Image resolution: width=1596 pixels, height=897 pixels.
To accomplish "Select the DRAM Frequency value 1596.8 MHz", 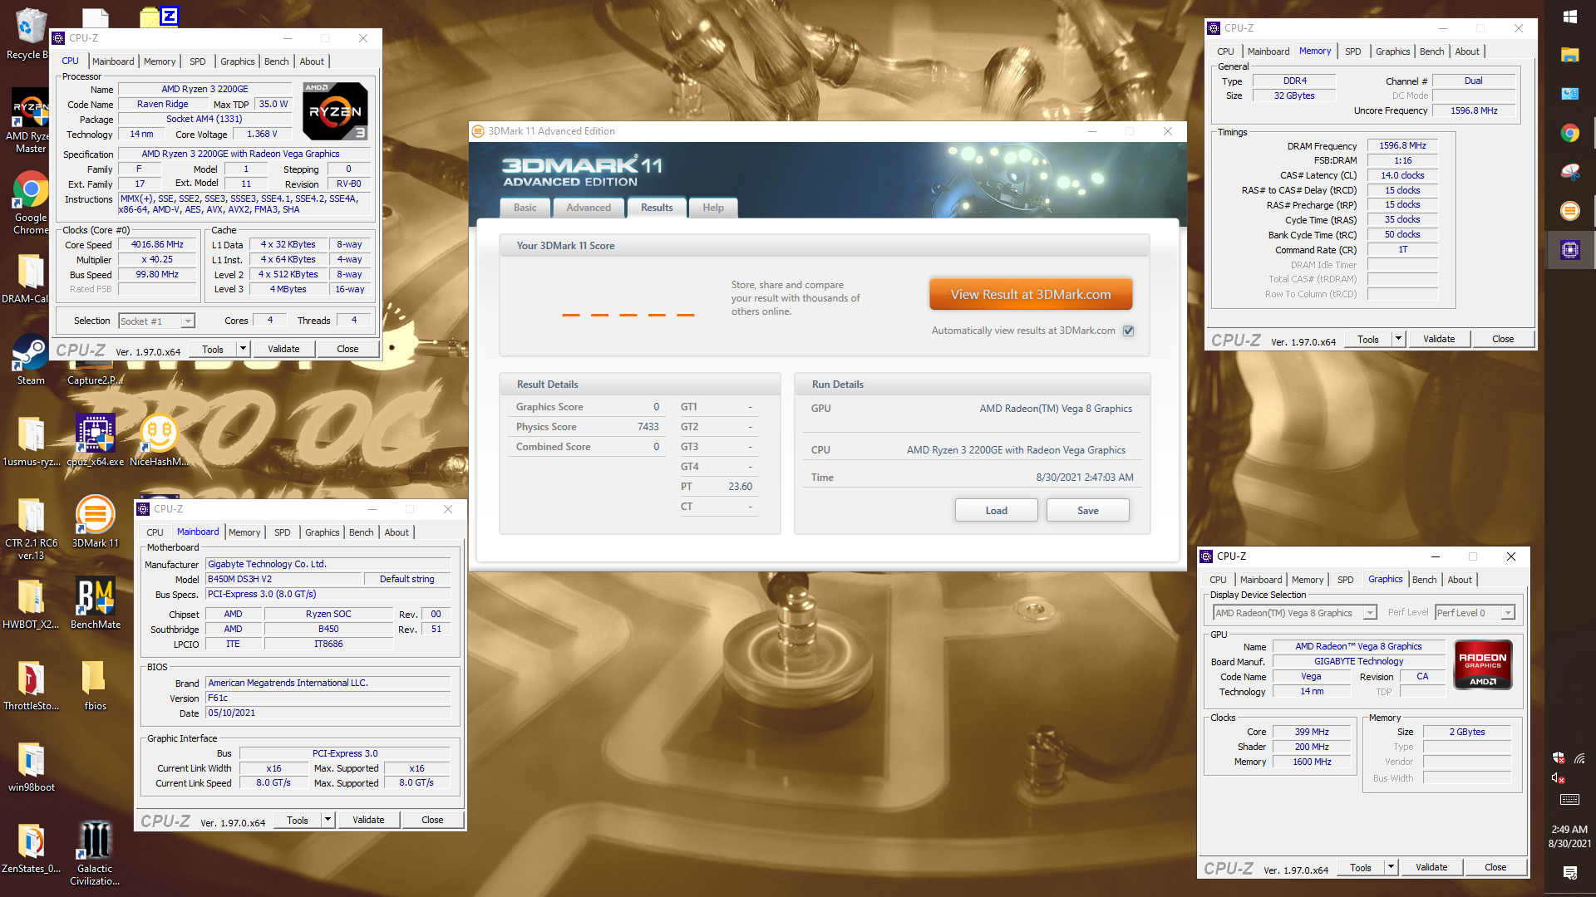I will (1402, 145).
